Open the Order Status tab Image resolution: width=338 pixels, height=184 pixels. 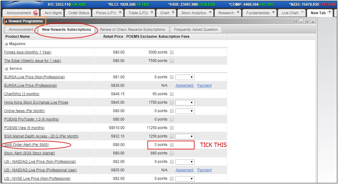79,13
